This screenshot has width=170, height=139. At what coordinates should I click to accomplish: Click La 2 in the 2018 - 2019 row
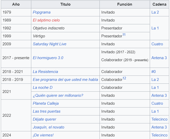tap(155, 80)
